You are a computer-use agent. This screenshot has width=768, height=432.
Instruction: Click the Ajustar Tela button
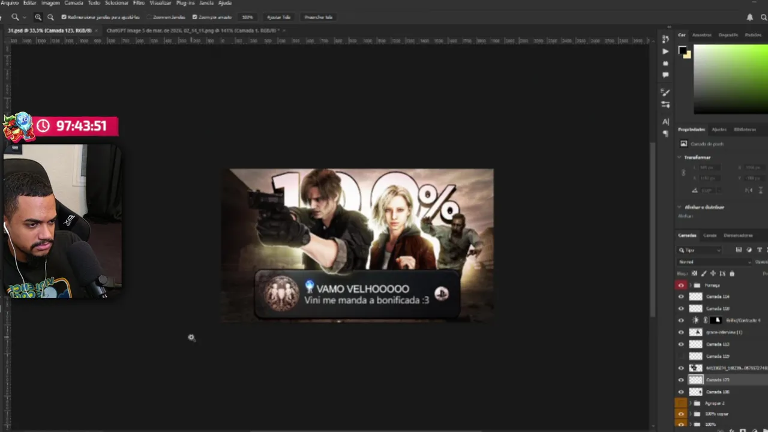coord(278,17)
